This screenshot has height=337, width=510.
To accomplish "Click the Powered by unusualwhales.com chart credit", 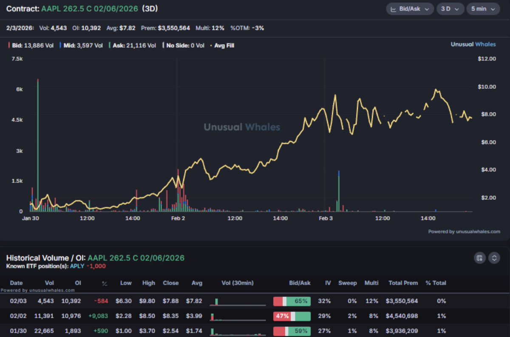I will (x=464, y=232).
